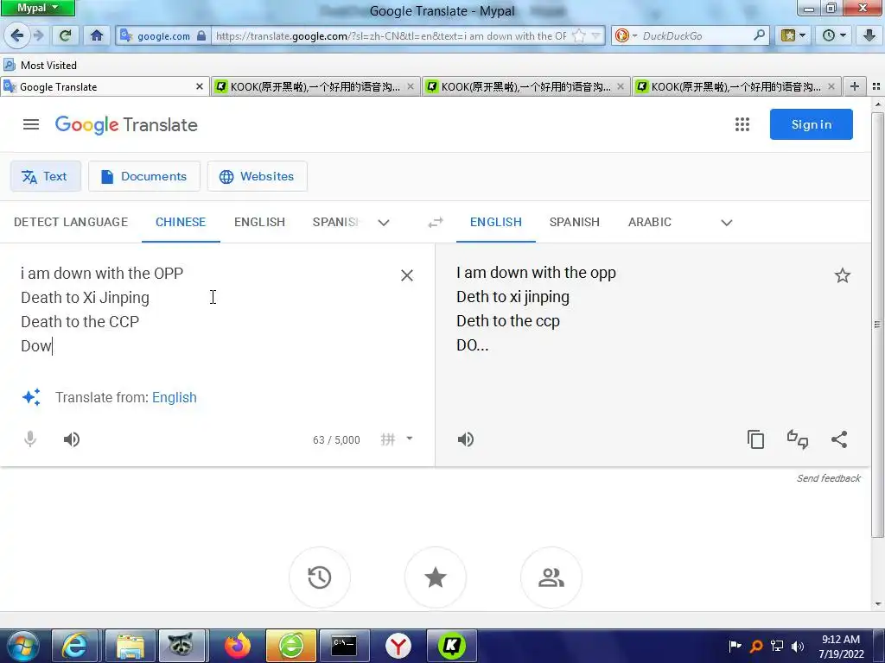Open Yandex browser from the taskbar
This screenshot has width=885, height=663.
pyautogui.click(x=398, y=646)
